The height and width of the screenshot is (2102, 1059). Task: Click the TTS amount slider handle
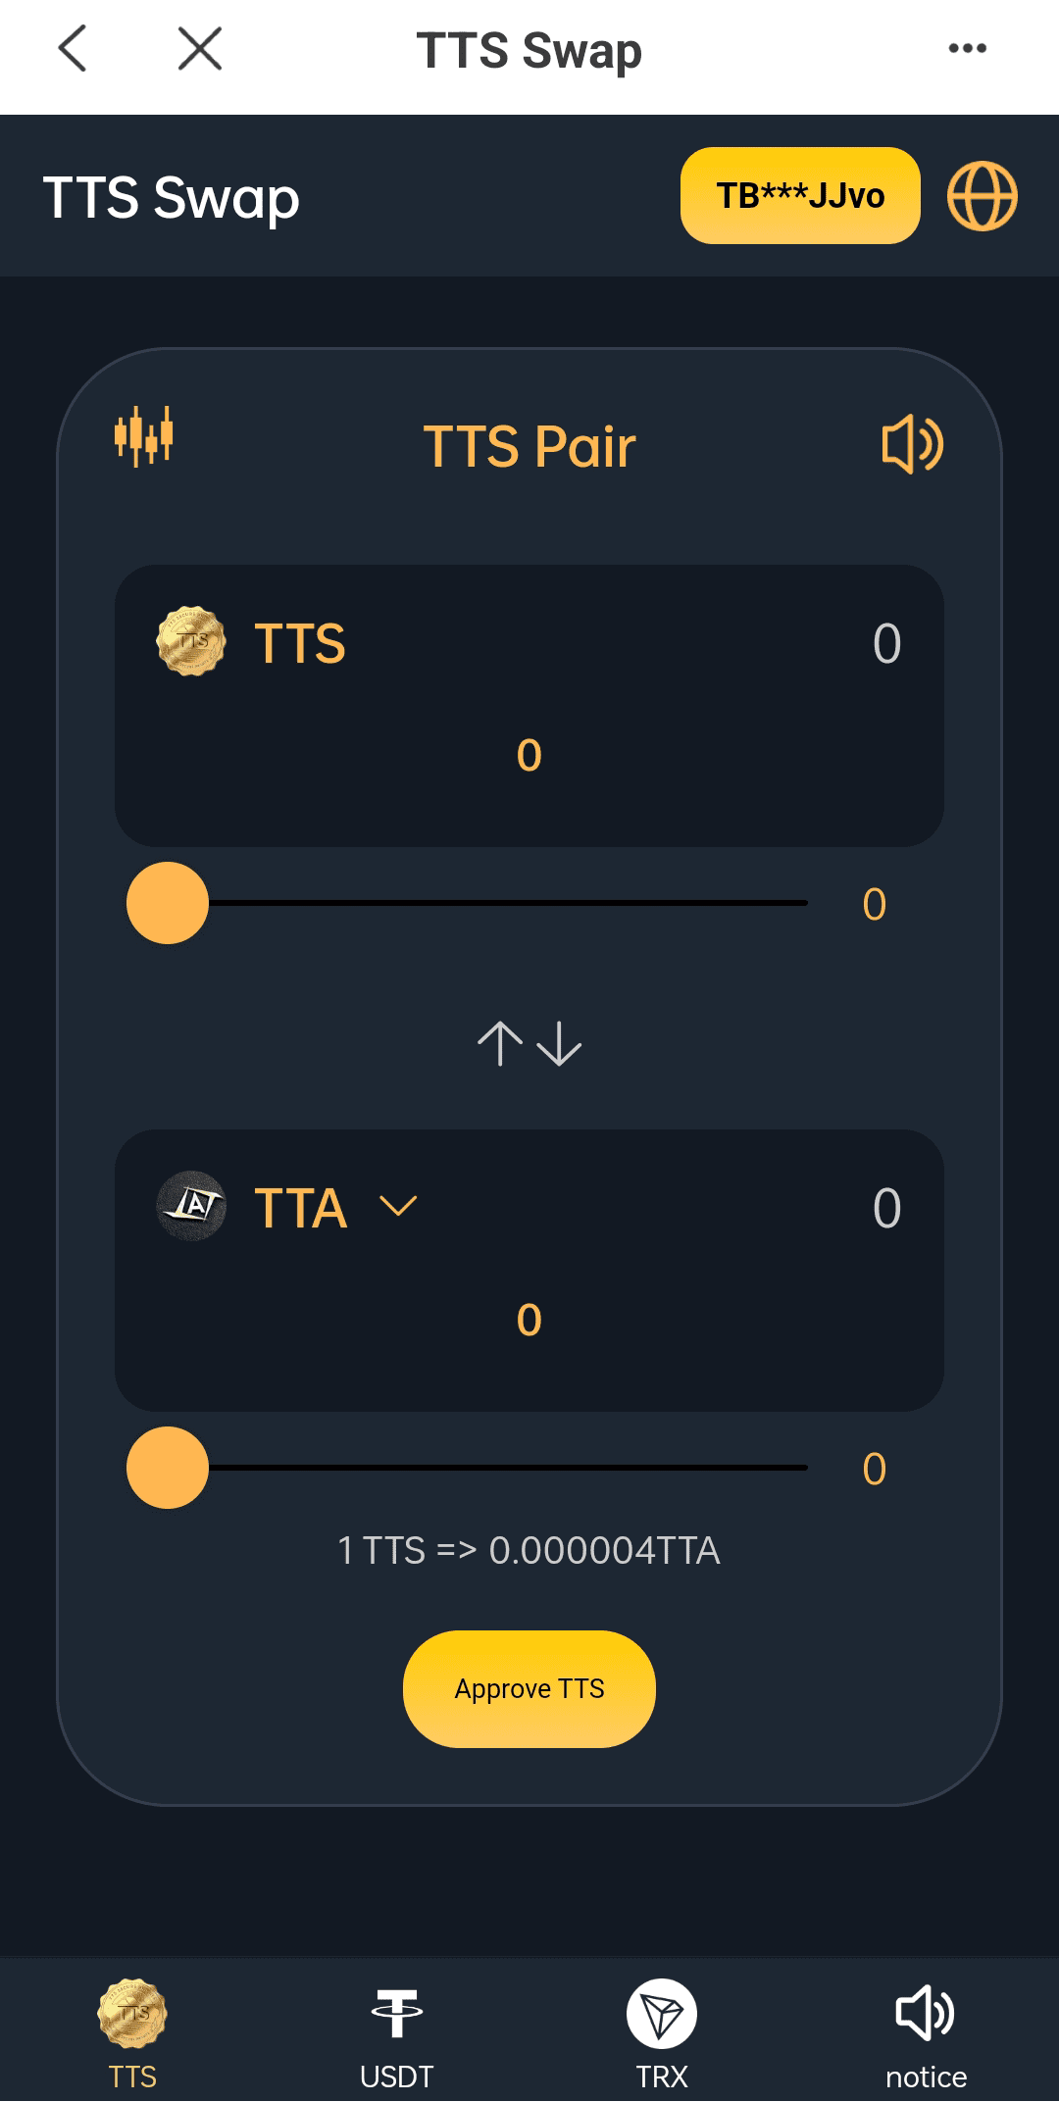(x=168, y=903)
